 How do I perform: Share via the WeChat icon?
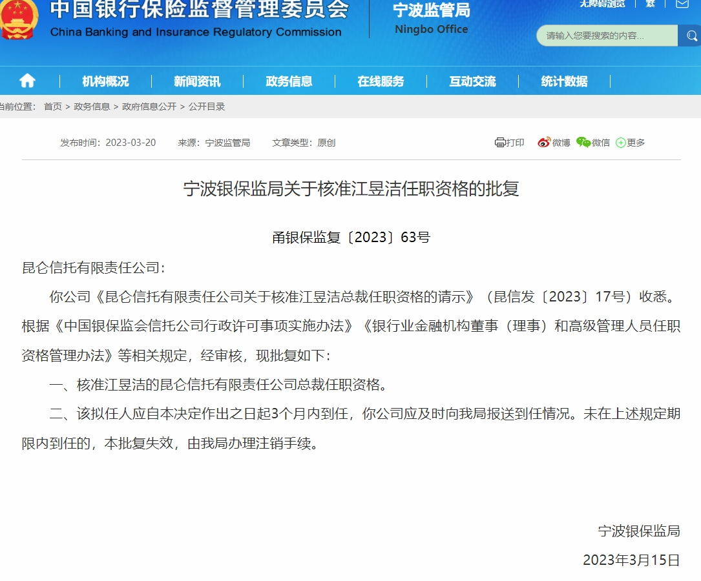583,143
